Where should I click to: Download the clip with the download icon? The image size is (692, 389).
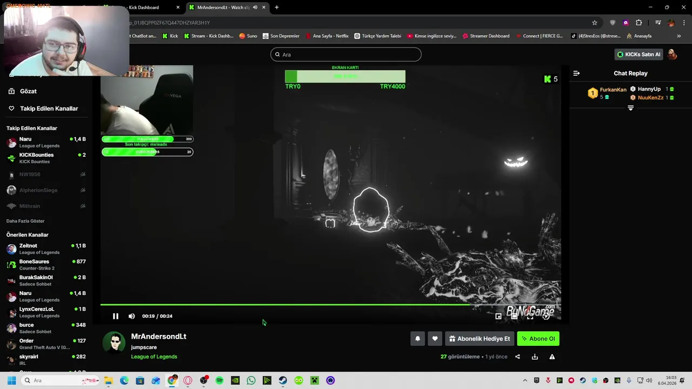pos(535,357)
